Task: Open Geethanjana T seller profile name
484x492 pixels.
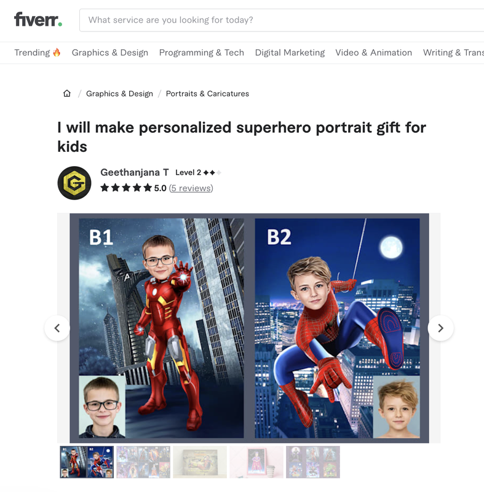Action: tap(135, 172)
